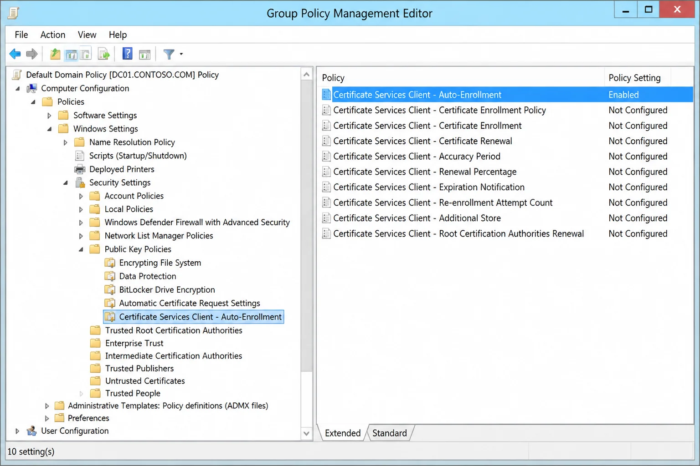Click the Auto-Enrollment policy row icon

pyautogui.click(x=326, y=95)
